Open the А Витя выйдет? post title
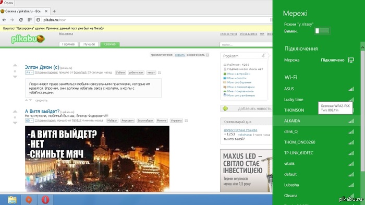Viewport: 365px width, 205px height. tap(42, 111)
